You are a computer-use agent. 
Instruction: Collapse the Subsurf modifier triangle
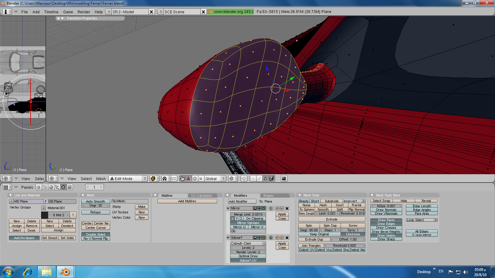tap(228, 238)
